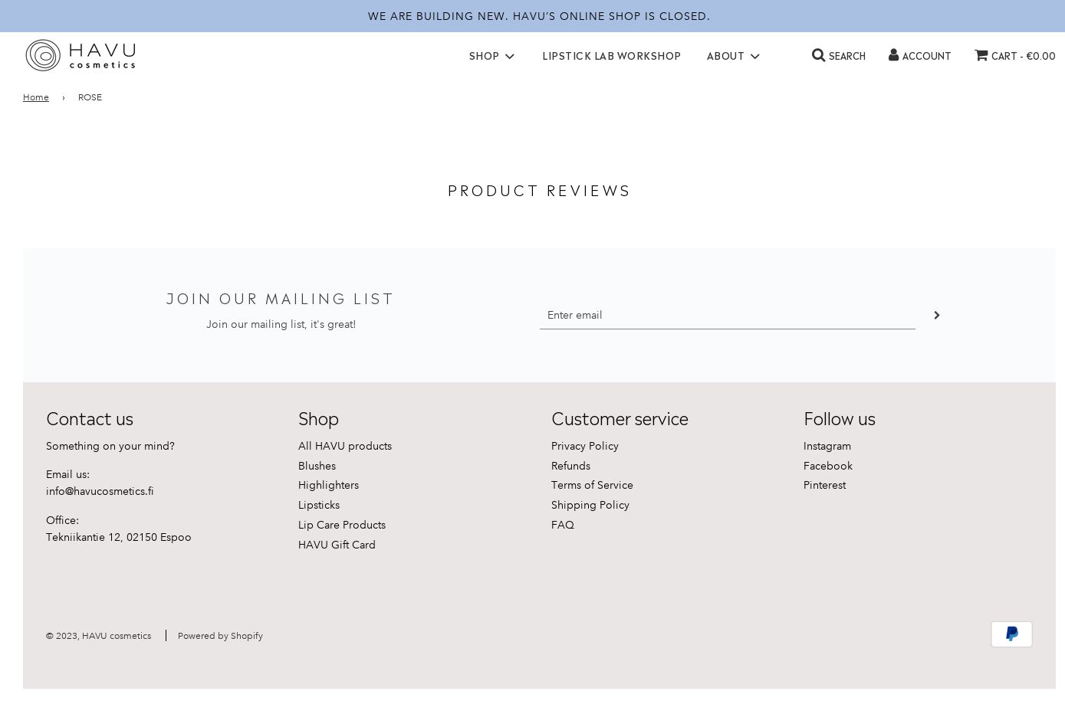Click Powered by Shopify link

point(220,636)
